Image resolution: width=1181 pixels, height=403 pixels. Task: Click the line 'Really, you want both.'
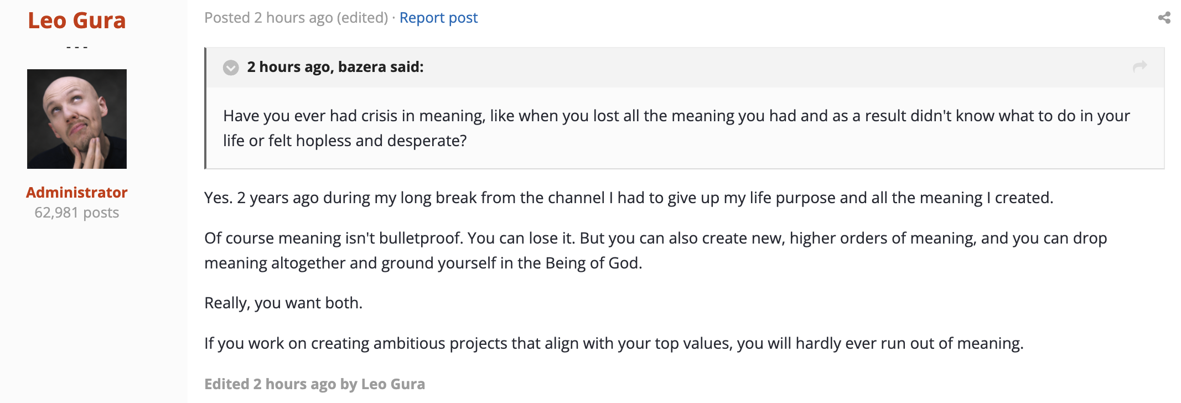coord(283,303)
